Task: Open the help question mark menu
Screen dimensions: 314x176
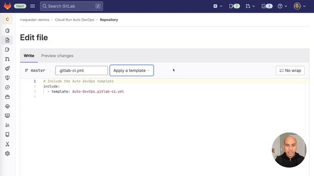Action: point(283,6)
